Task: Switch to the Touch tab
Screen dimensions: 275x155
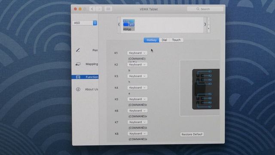Action: (176, 40)
